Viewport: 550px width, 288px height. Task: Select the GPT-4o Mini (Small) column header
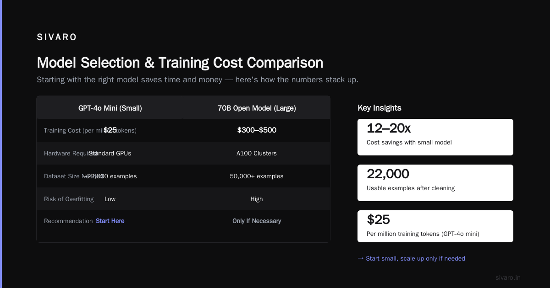pyautogui.click(x=110, y=108)
